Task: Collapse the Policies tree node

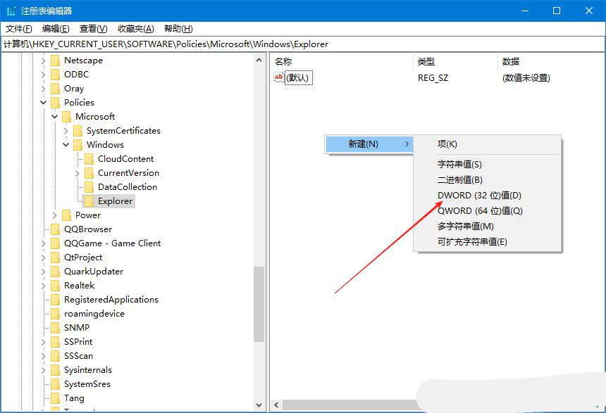Action: coord(43,102)
